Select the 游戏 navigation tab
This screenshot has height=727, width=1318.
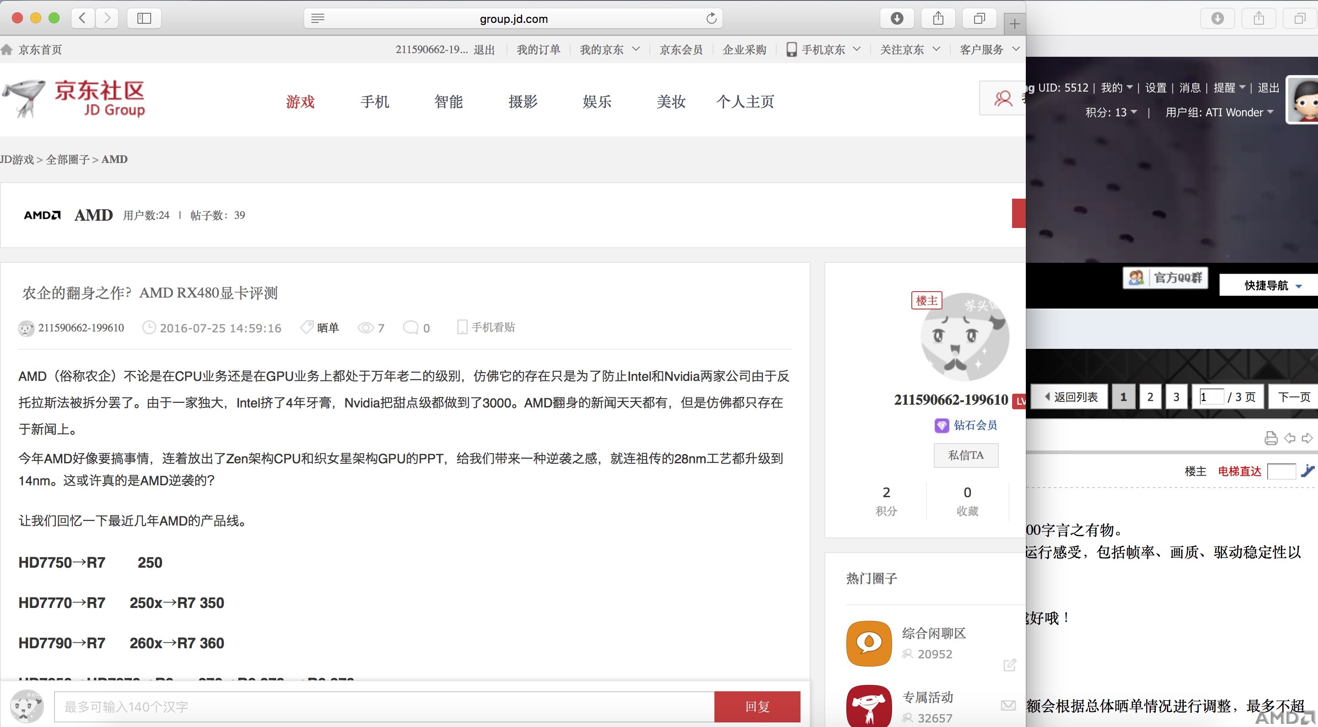point(300,101)
